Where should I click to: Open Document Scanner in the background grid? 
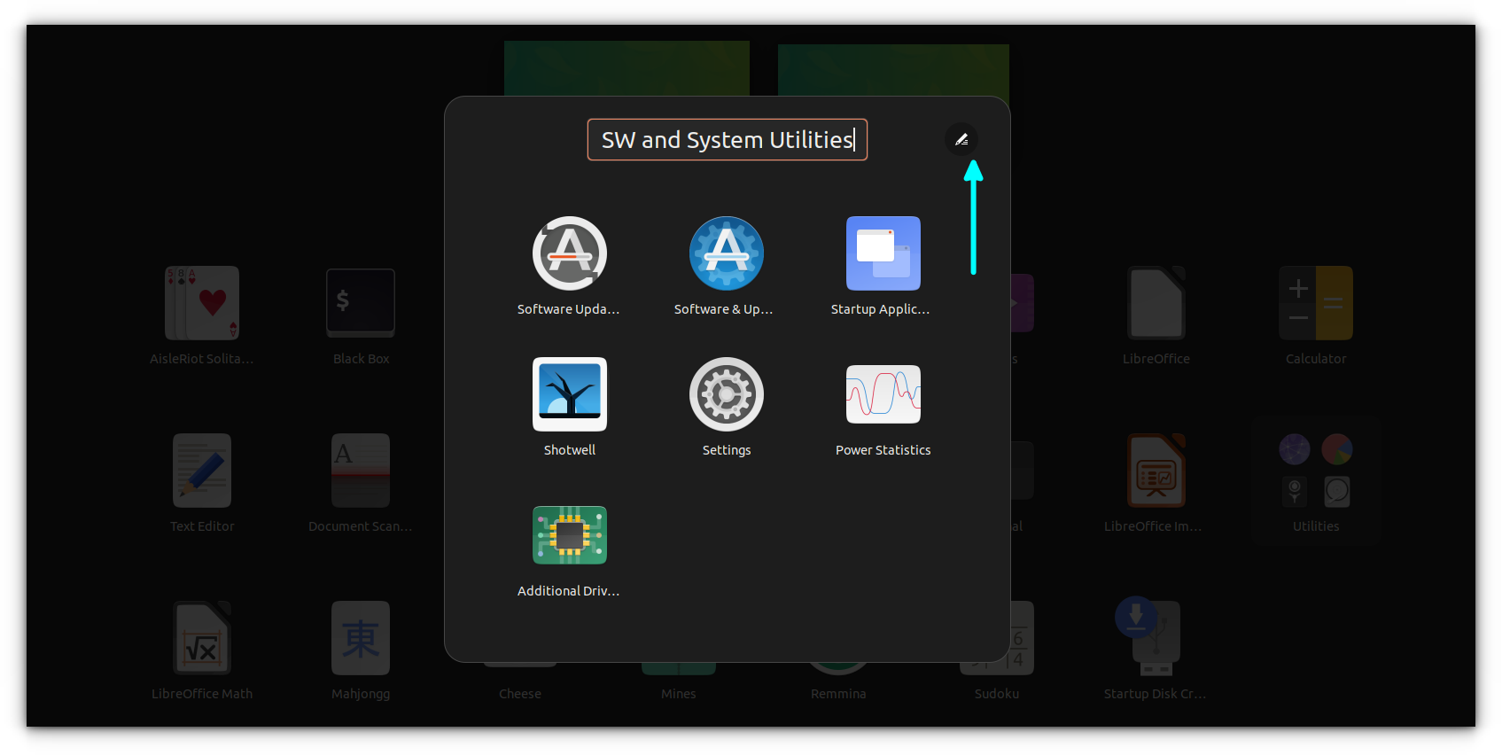[361, 471]
